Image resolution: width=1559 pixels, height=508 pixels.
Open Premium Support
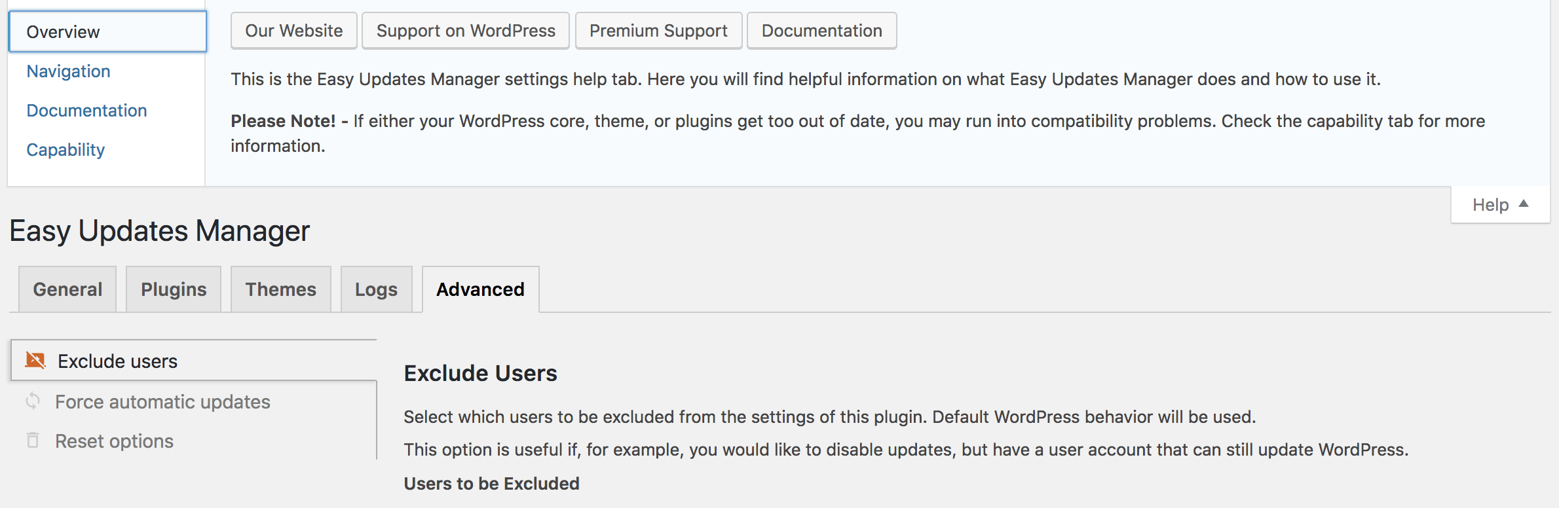click(658, 31)
